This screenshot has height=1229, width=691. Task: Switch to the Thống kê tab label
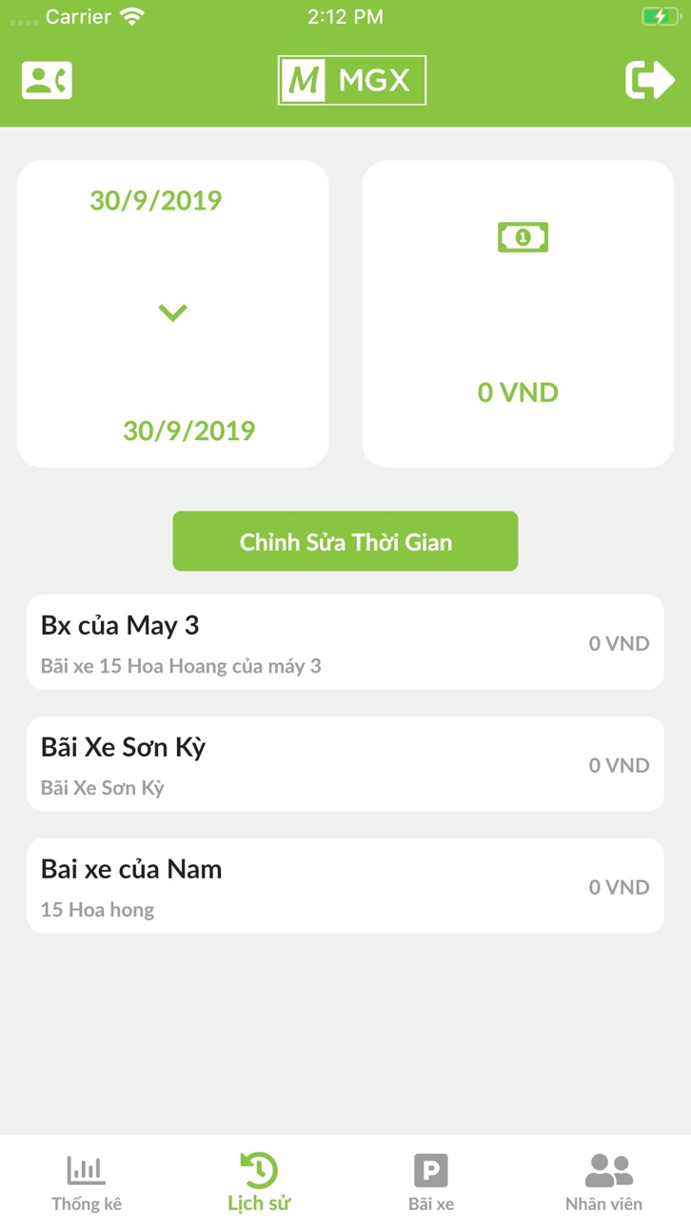pos(87,1204)
